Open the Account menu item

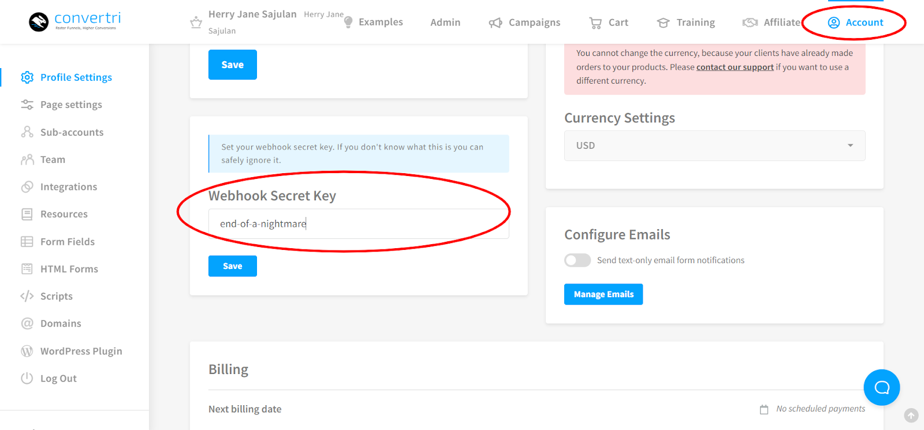click(x=855, y=23)
